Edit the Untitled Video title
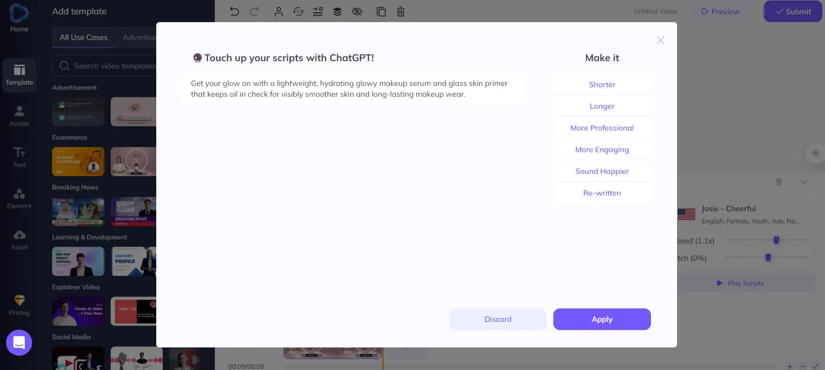825x370 pixels. pyautogui.click(x=655, y=11)
